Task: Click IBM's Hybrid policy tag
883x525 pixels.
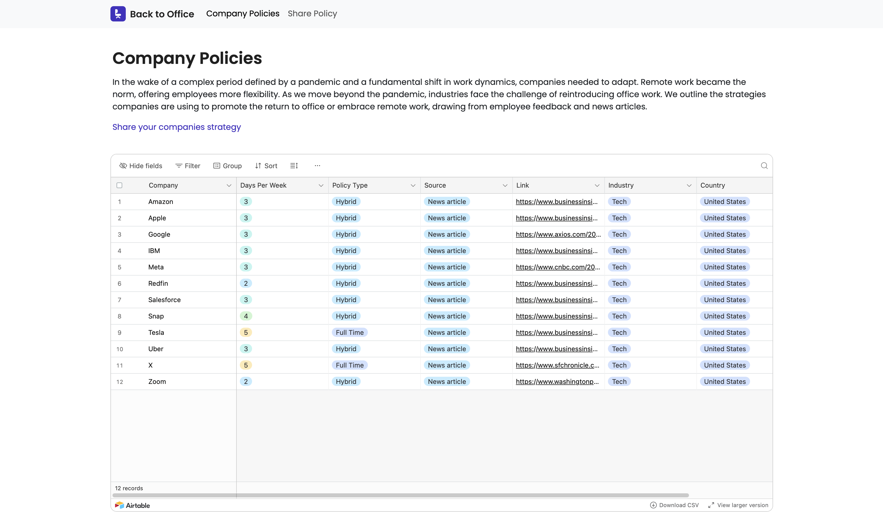Action: coord(346,251)
